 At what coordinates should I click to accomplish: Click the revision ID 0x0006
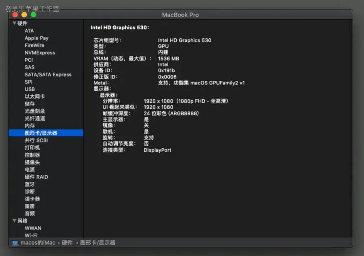(x=167, y=77)
